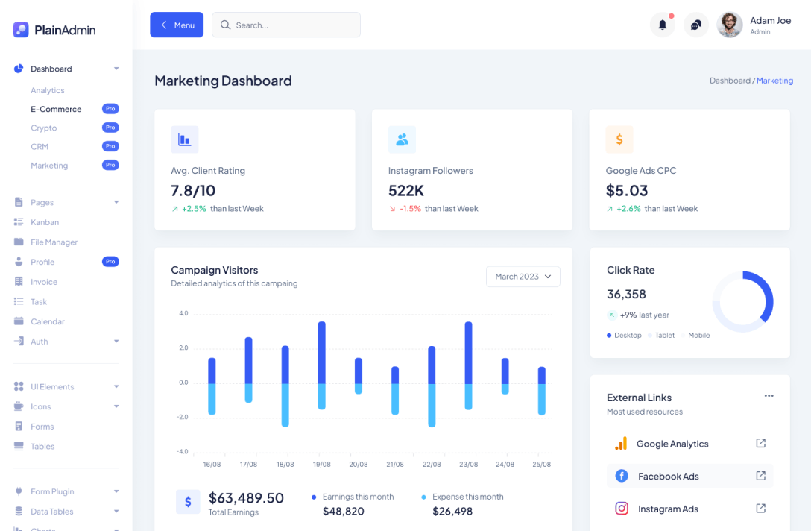The height and width of the screenshot is (531, 811).
Task: Click the notification bell icon
Action: pos(662,25)
